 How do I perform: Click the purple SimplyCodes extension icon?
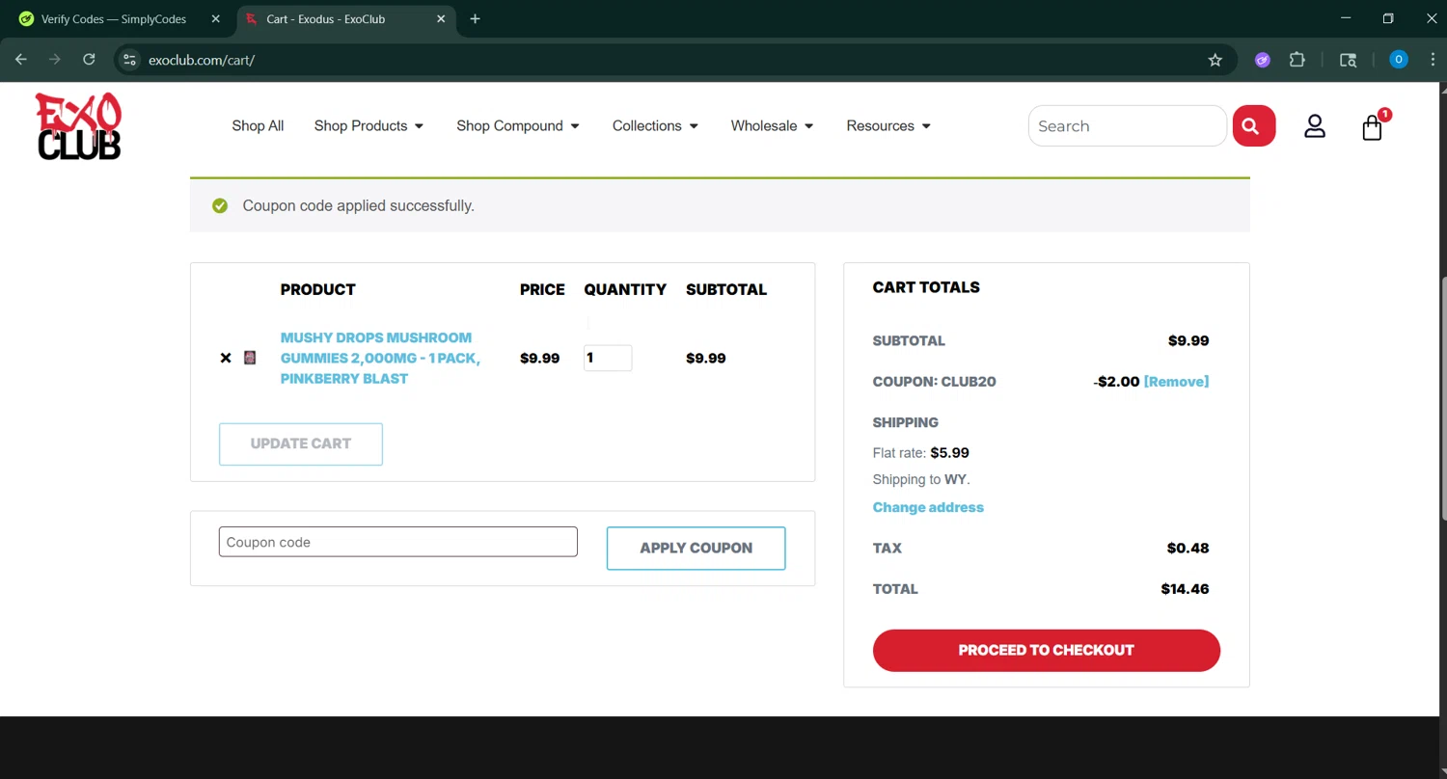pyautogui.click(x=1263, y=60)
